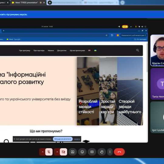Click the network wifi icon in top panel
Screen dimensions: 164x164
click(139, 27)
